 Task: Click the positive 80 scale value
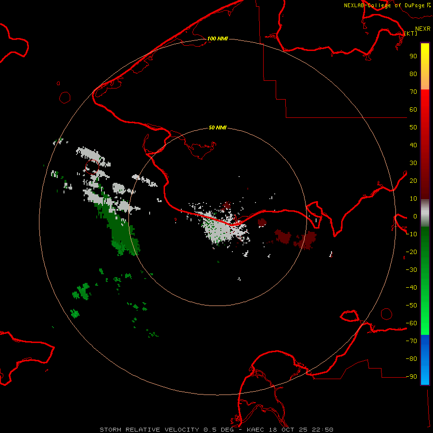point(413,74)
